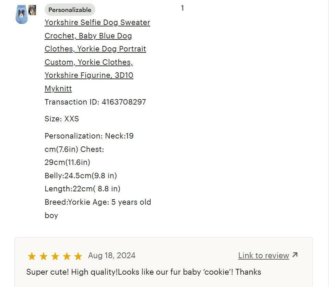
Task: Click the third review star
Action: click(x=55, y=256)
